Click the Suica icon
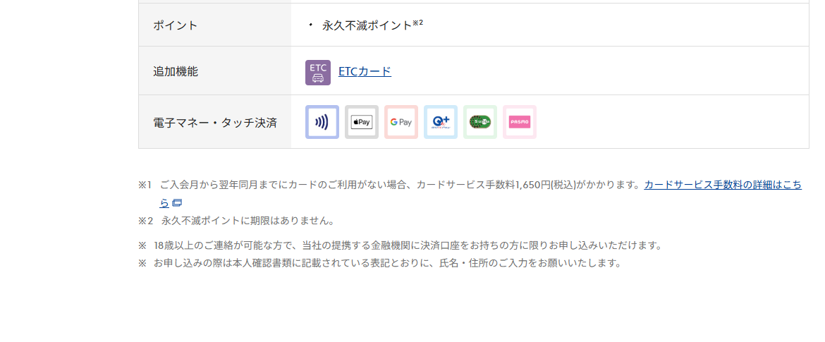Viewport: 825px width, 342px height. pyautogui.click(x=480, y=122)
